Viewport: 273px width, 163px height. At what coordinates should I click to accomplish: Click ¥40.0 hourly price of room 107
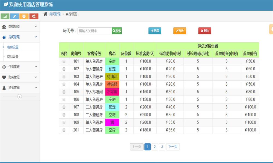point(170,107)
